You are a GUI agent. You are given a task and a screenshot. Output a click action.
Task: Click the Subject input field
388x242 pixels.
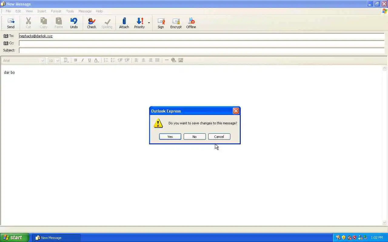[x=202, y=50]
